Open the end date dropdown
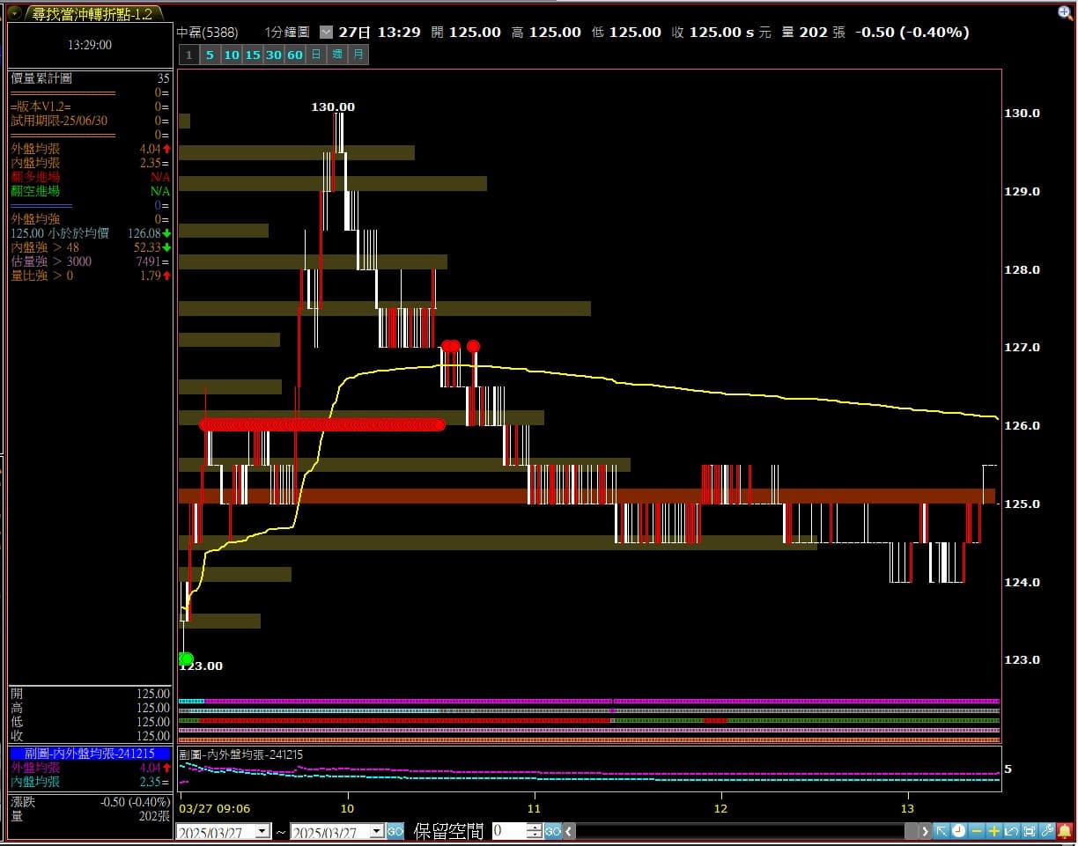This screenshot has height=846, width=1078. tap(377, 831)
